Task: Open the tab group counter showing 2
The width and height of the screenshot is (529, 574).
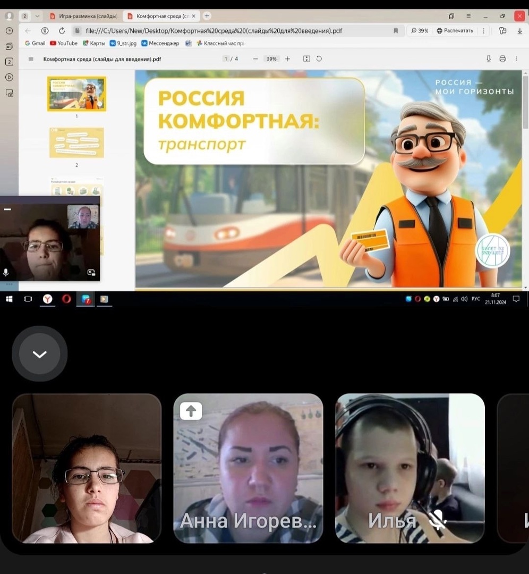Action: pos(25,16)
